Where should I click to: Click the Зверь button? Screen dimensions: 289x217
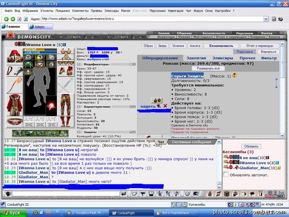click(162, 46)
